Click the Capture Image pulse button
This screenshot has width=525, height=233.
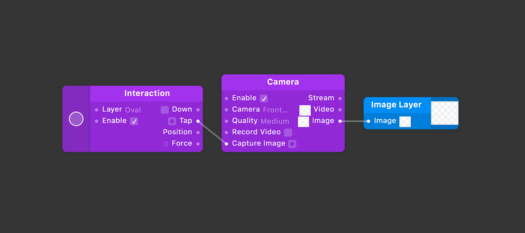click(x=292, y=144)
